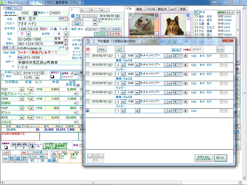Open the 自宅 phone type dropdown

(66, 39)
